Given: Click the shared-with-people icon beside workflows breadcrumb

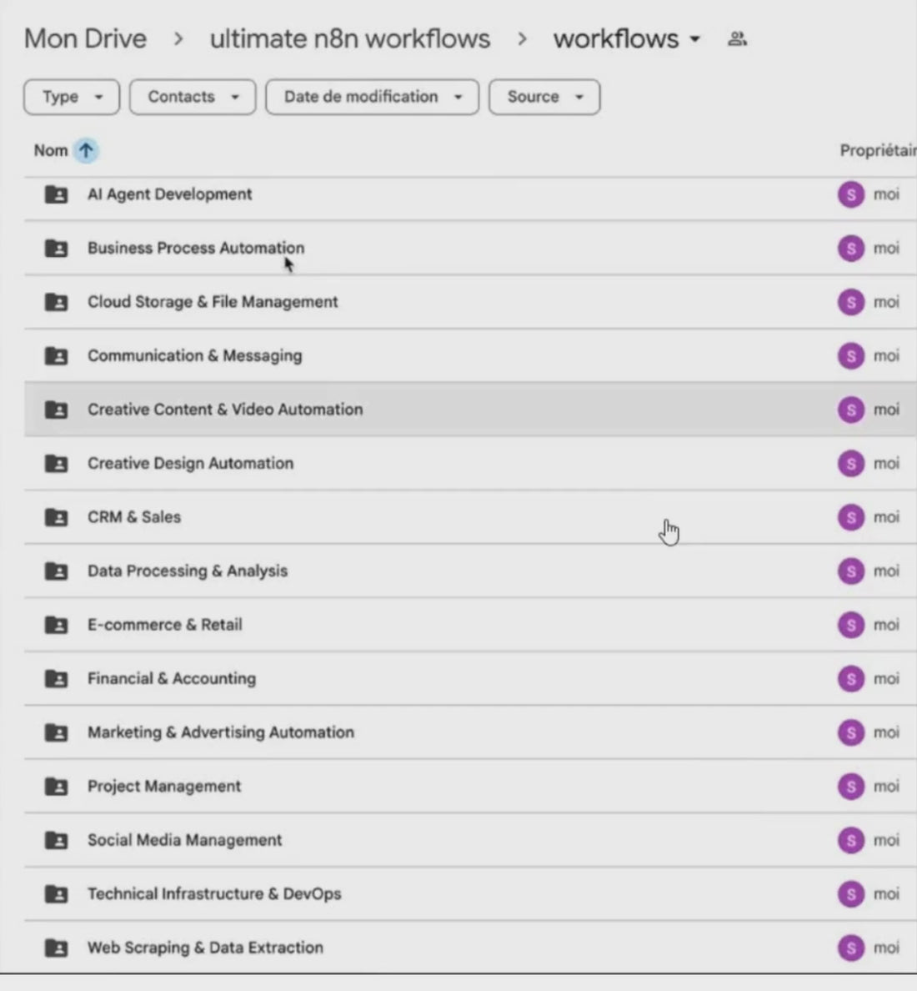Looking at the screenshot, I should pyautogui.click(x=737, y=38).
